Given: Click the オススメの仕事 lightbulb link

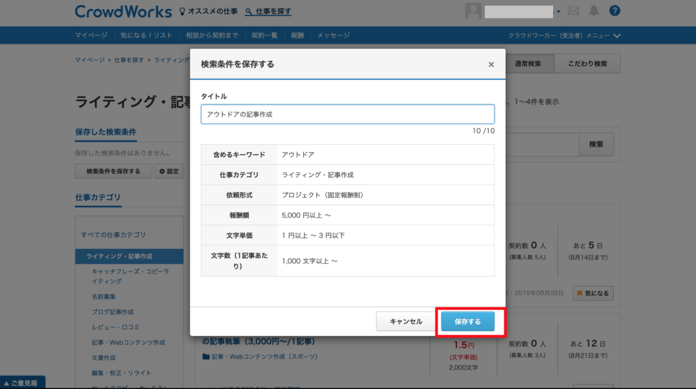Looking at the screenshot, I should tap(209, 11).
